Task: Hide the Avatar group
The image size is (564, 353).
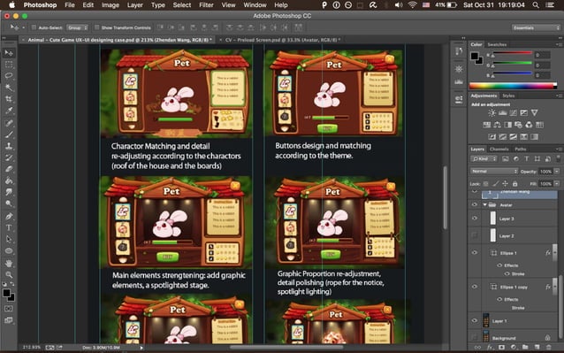Action: [x=475, y=204]
